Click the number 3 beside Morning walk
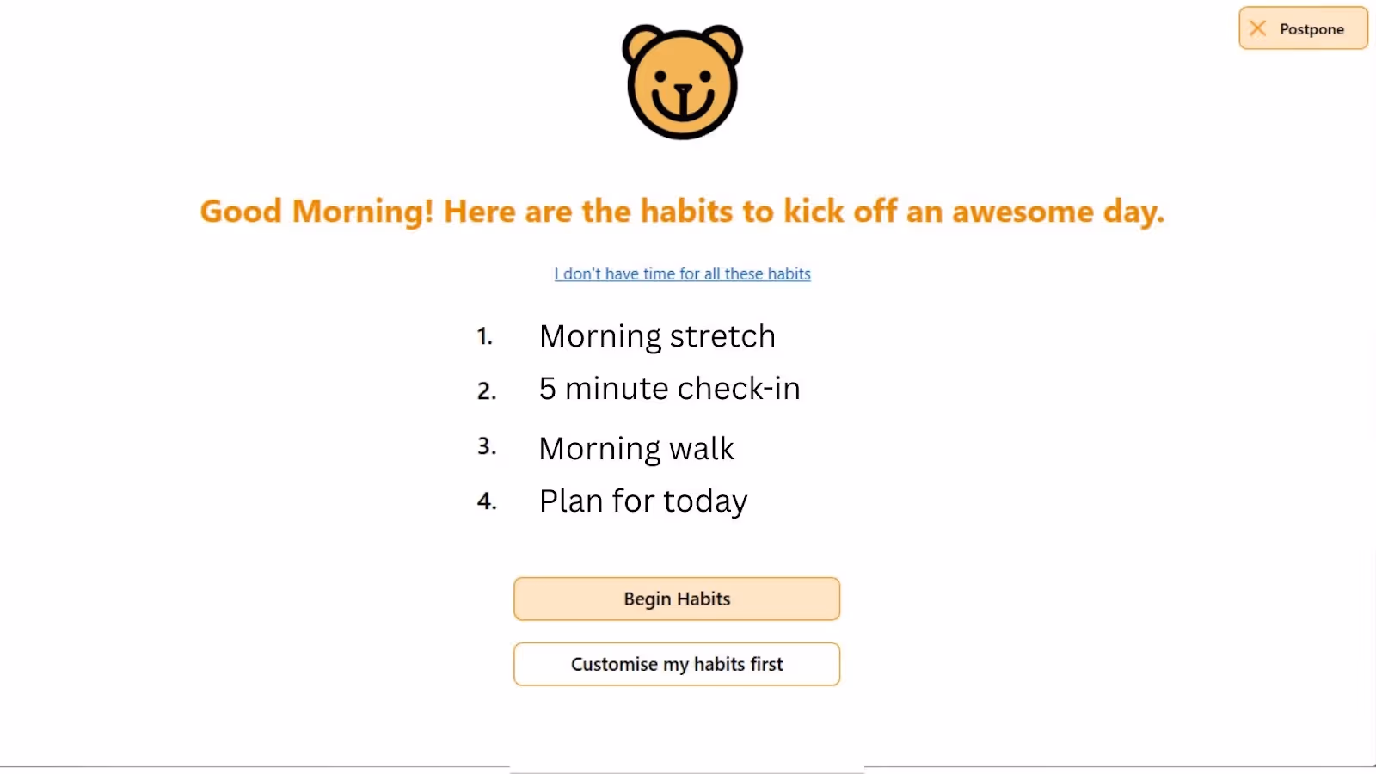Viewport: 1376px width, 774px height. tap(487, 446)
